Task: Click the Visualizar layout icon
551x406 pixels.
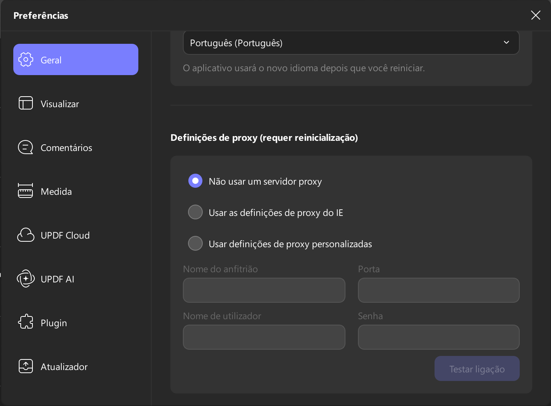Action: pos(26,103)
